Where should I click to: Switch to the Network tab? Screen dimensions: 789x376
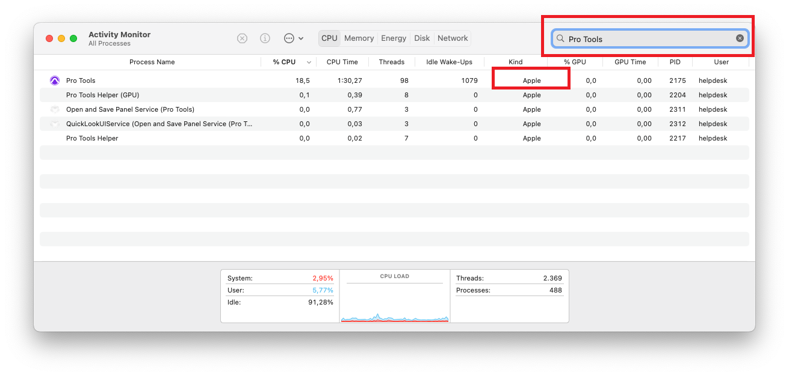453,38
